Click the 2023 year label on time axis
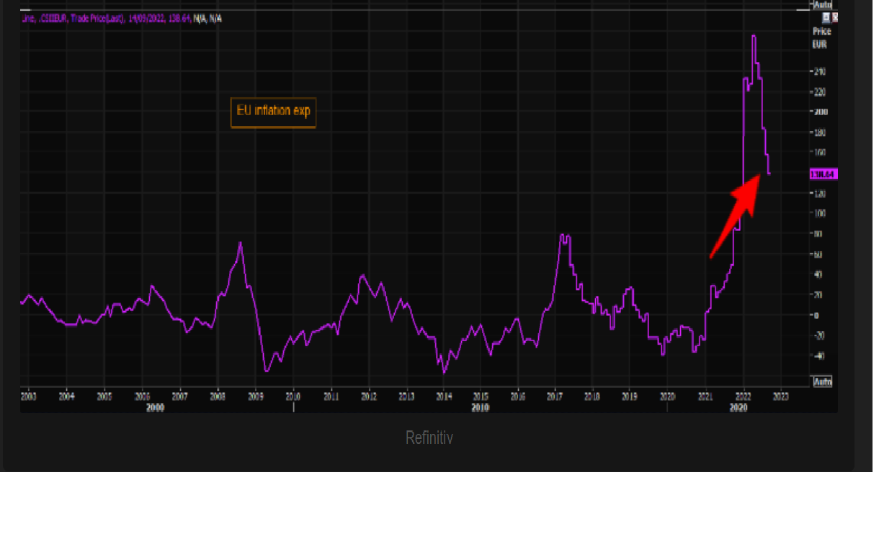Screen dimensions: 879x547 [x=780, y=396]
